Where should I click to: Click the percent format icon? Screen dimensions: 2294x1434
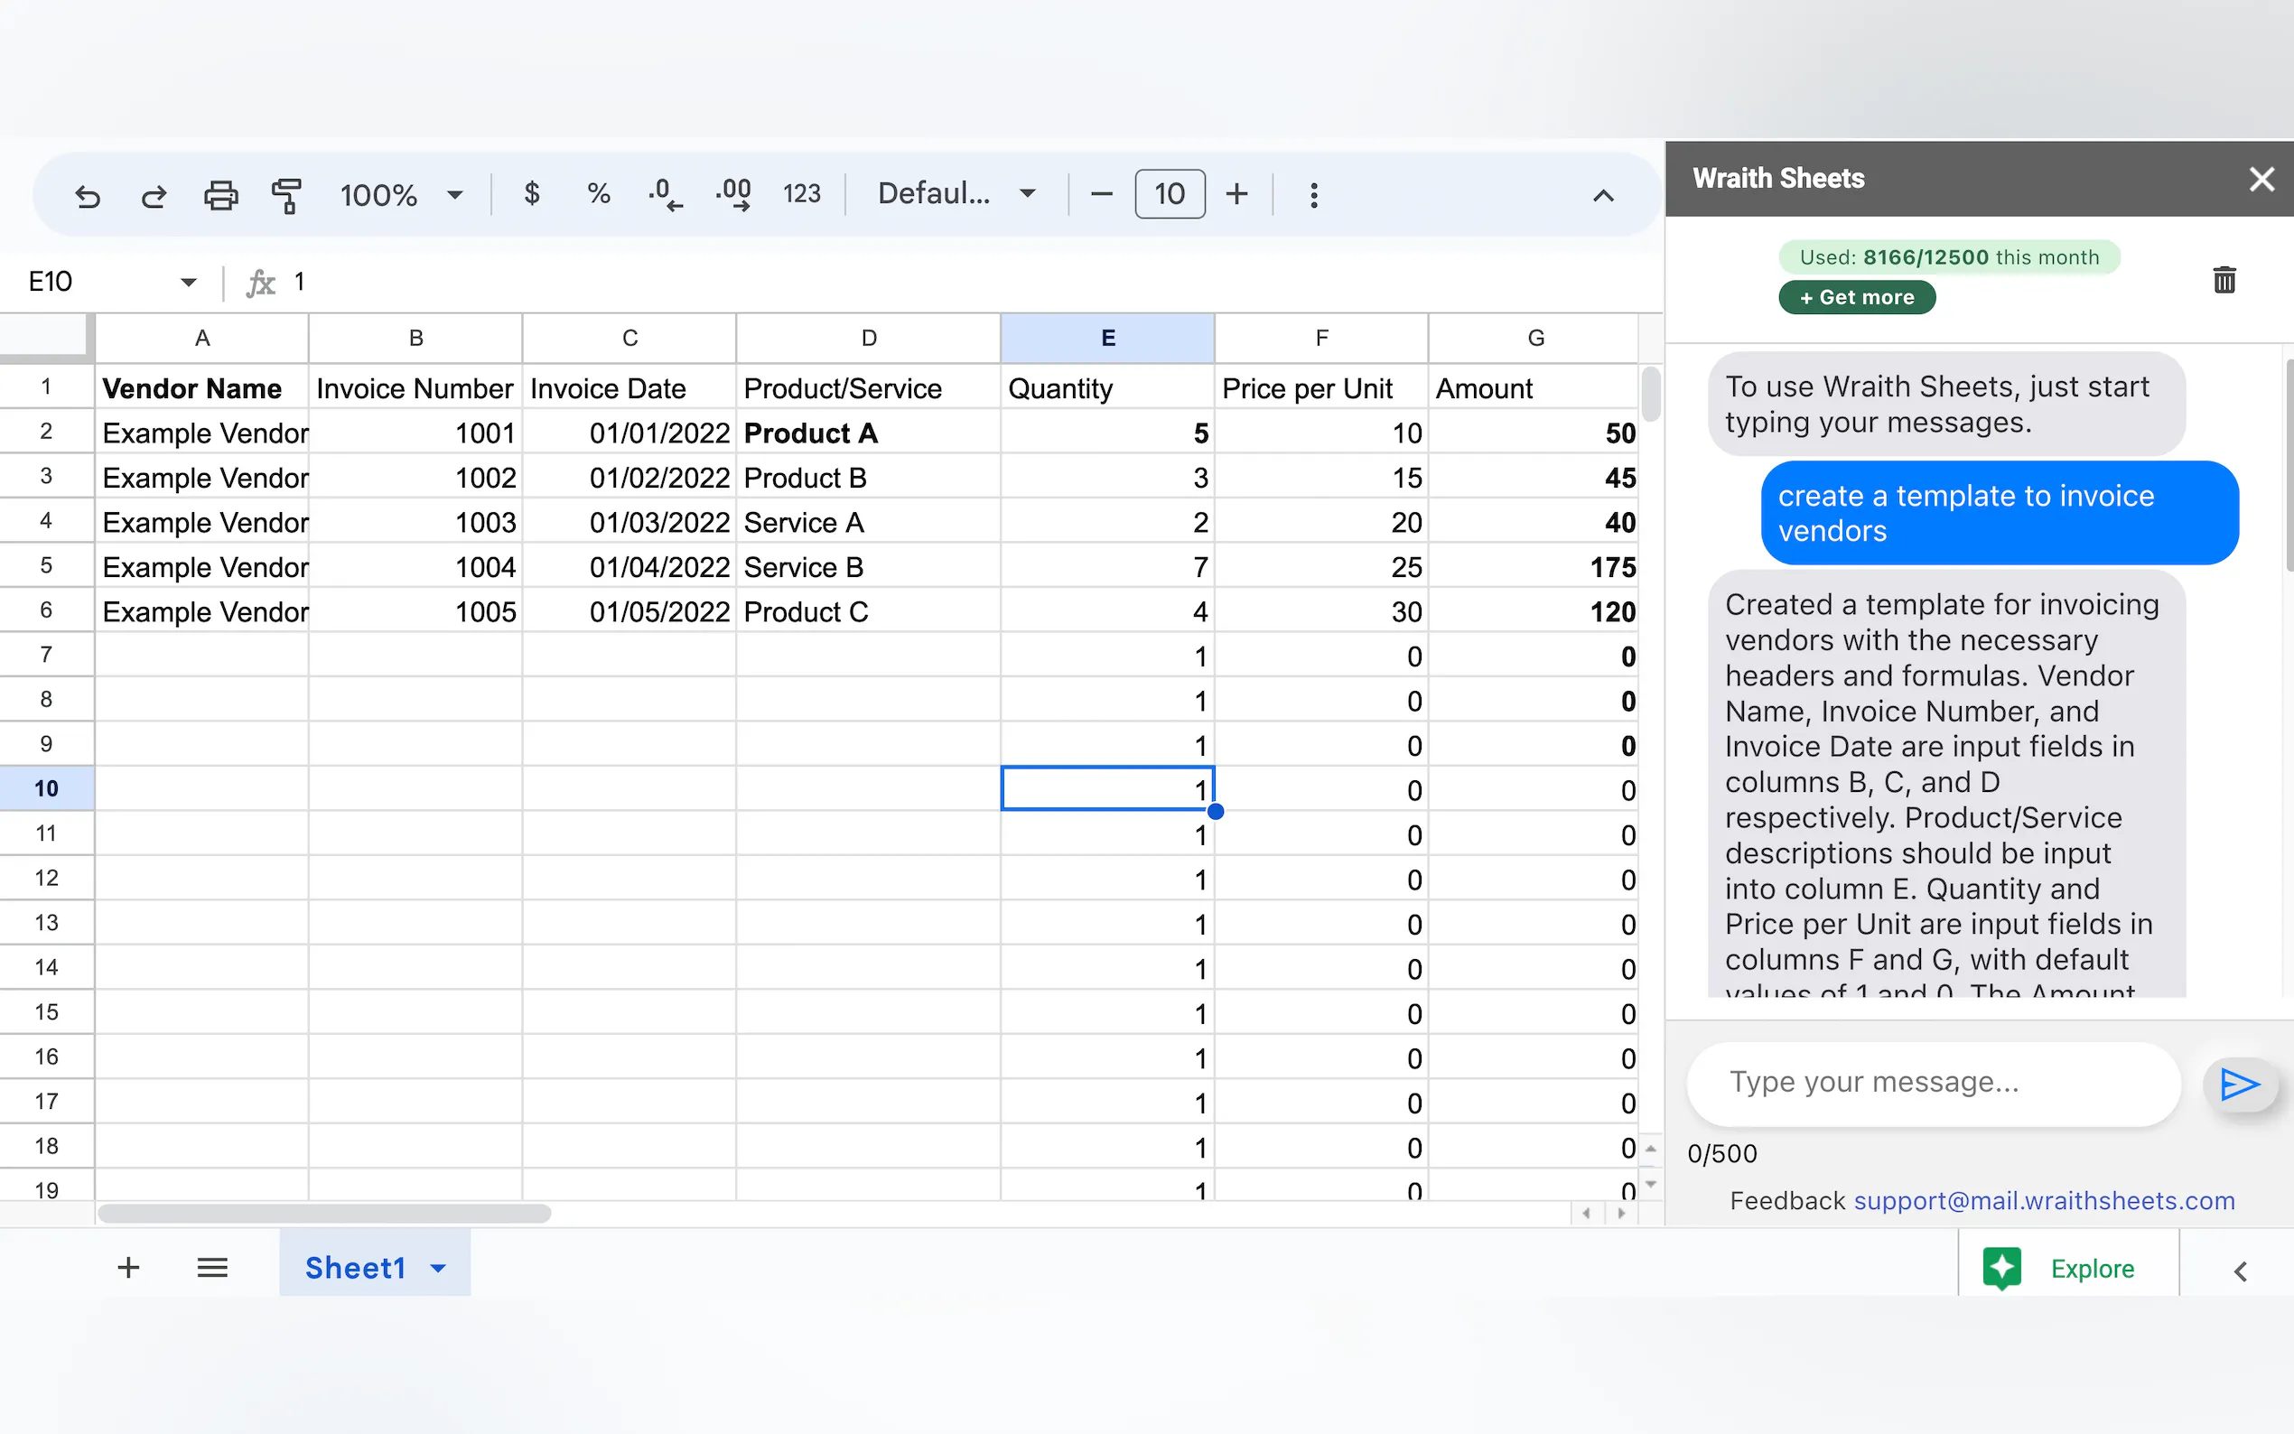599,194
